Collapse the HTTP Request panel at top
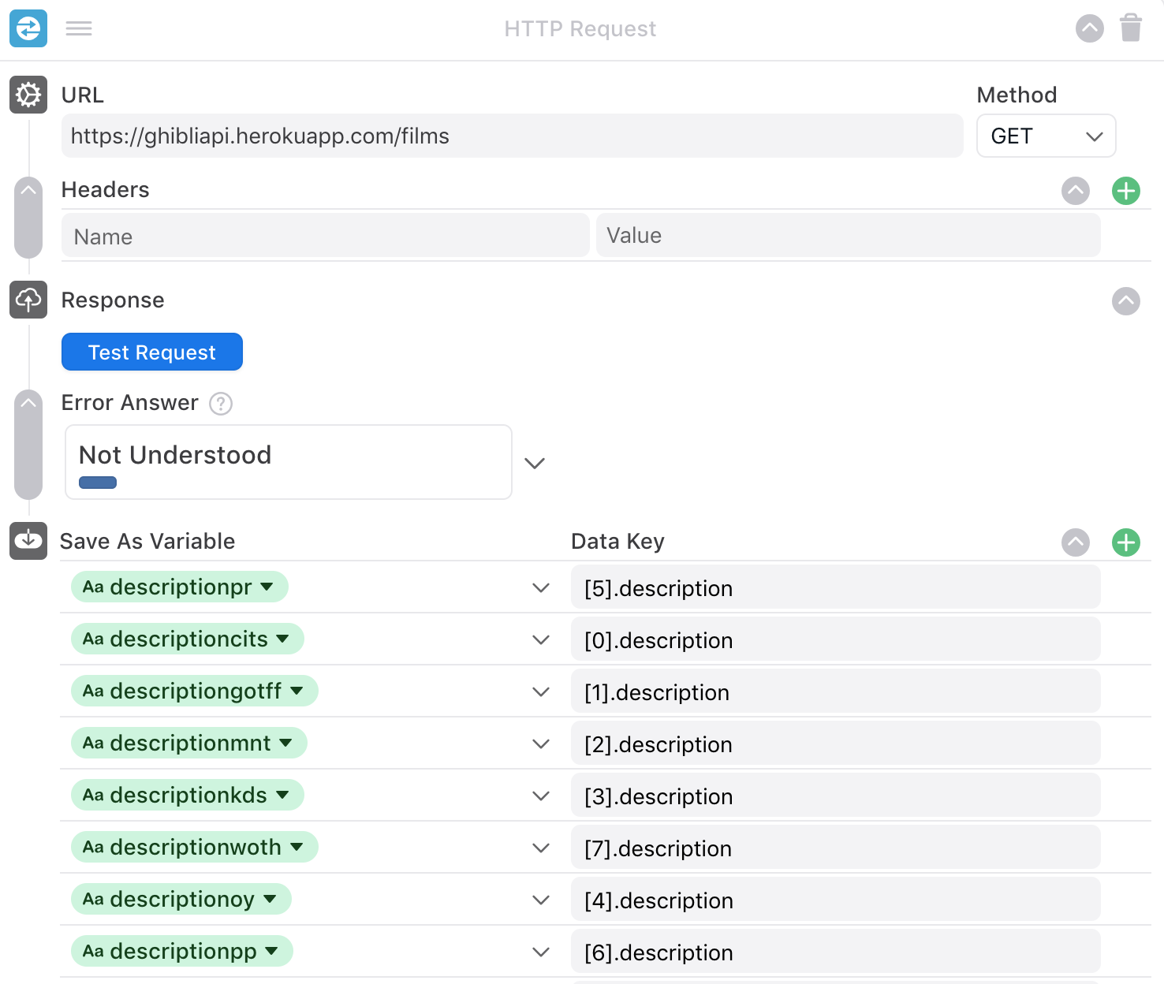The image size is (1164, 984). coord(1089,29)
